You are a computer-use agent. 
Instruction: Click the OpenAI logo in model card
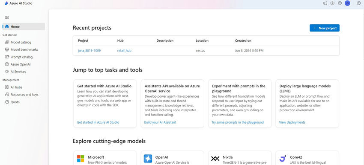pos(148,159)
